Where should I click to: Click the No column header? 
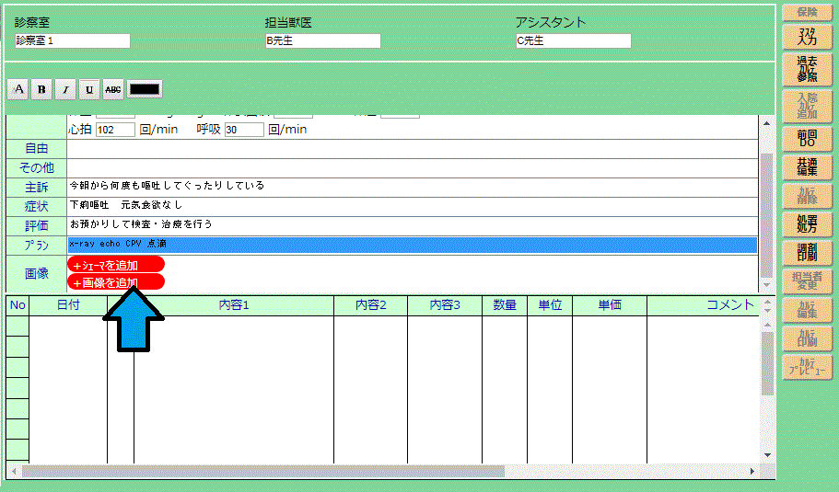tap(17, 305)
